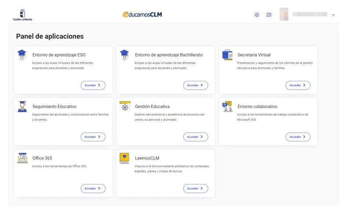The image size is (348, 213).
Task: Acceder to Office 365
Action: pyautogui.click(x=93, y=188)
